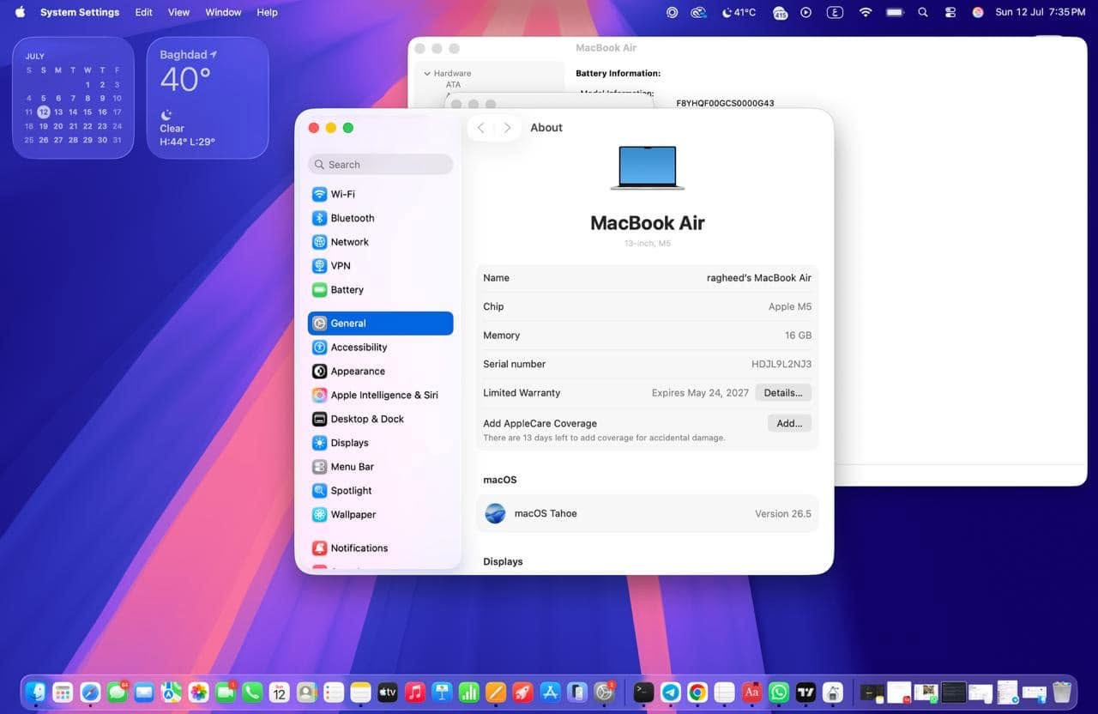Screen dimensions: 1098x714
Task: Open Messages from the Dock
Action: click(x=118, y=693)
